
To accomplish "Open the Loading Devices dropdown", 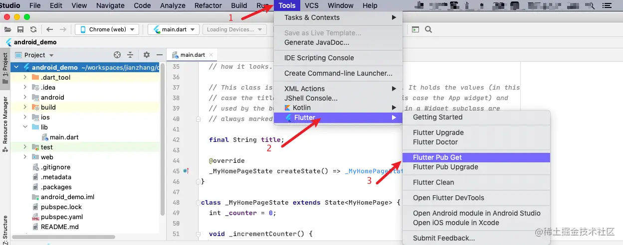I will (234, 29).
